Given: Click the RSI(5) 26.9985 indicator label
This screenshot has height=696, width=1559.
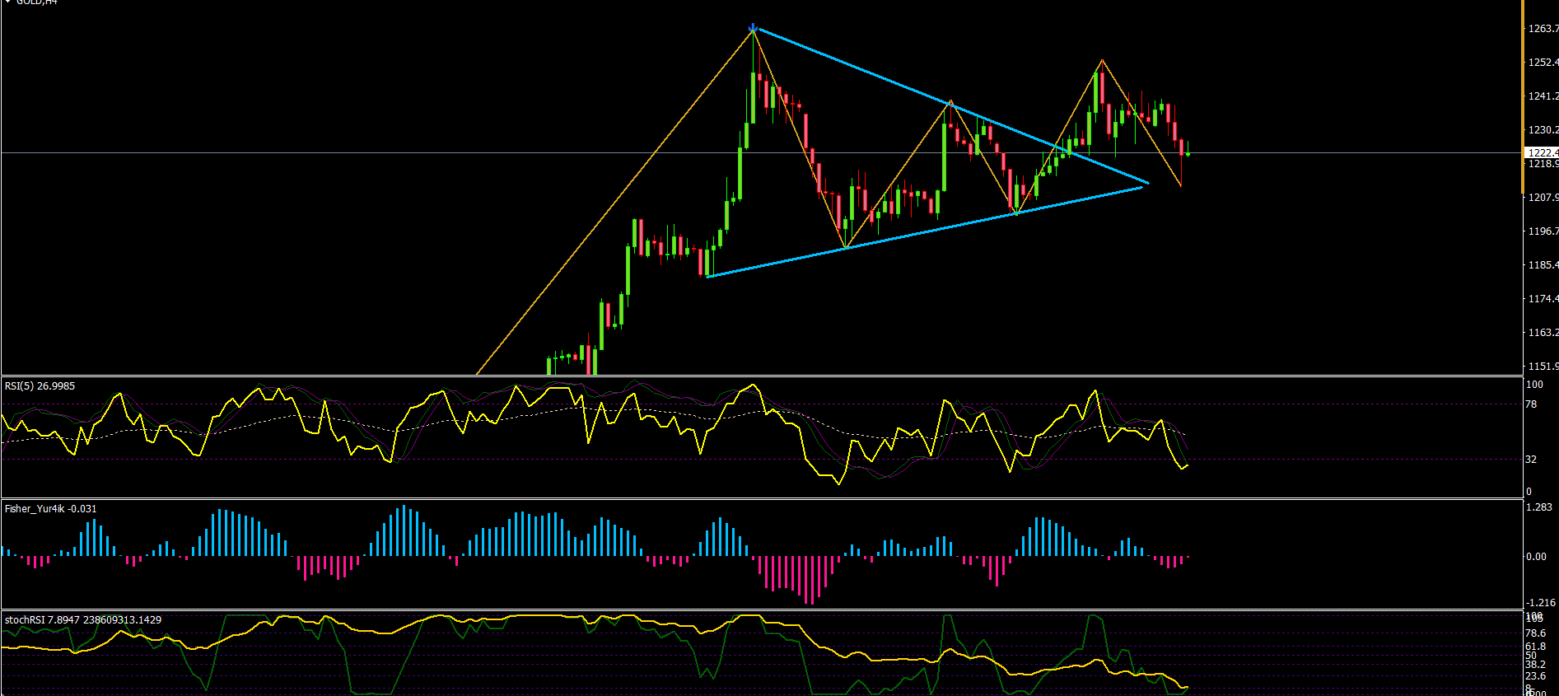Looking at the screenshot, I should pos(40,386).
